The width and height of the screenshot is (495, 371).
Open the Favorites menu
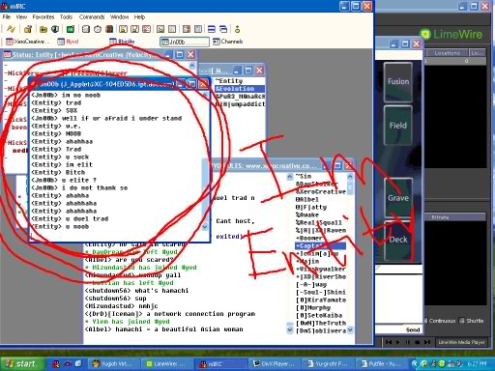[x=44, y=16]
